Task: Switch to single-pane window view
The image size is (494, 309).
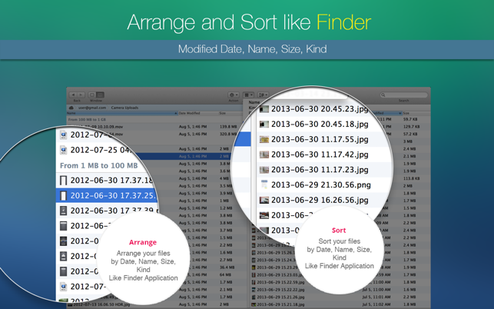Action: pos(92,95)
